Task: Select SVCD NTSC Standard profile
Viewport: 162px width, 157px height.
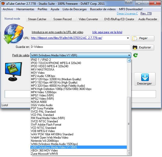Action: tap(79, 121)
